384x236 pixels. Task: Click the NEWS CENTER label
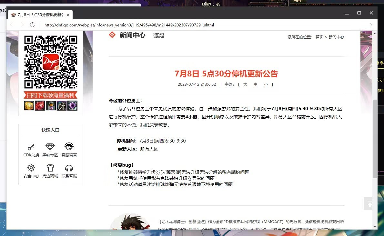pyautogui.click(x=159, y=35)
